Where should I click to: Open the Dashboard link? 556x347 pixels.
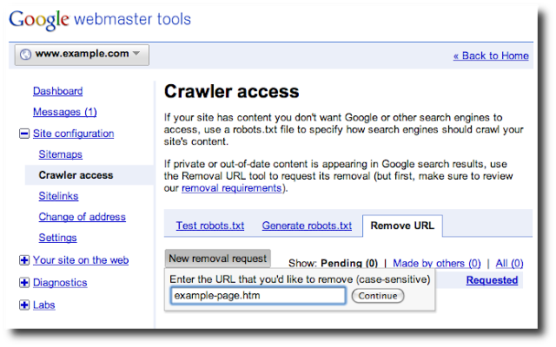(57, 91)
